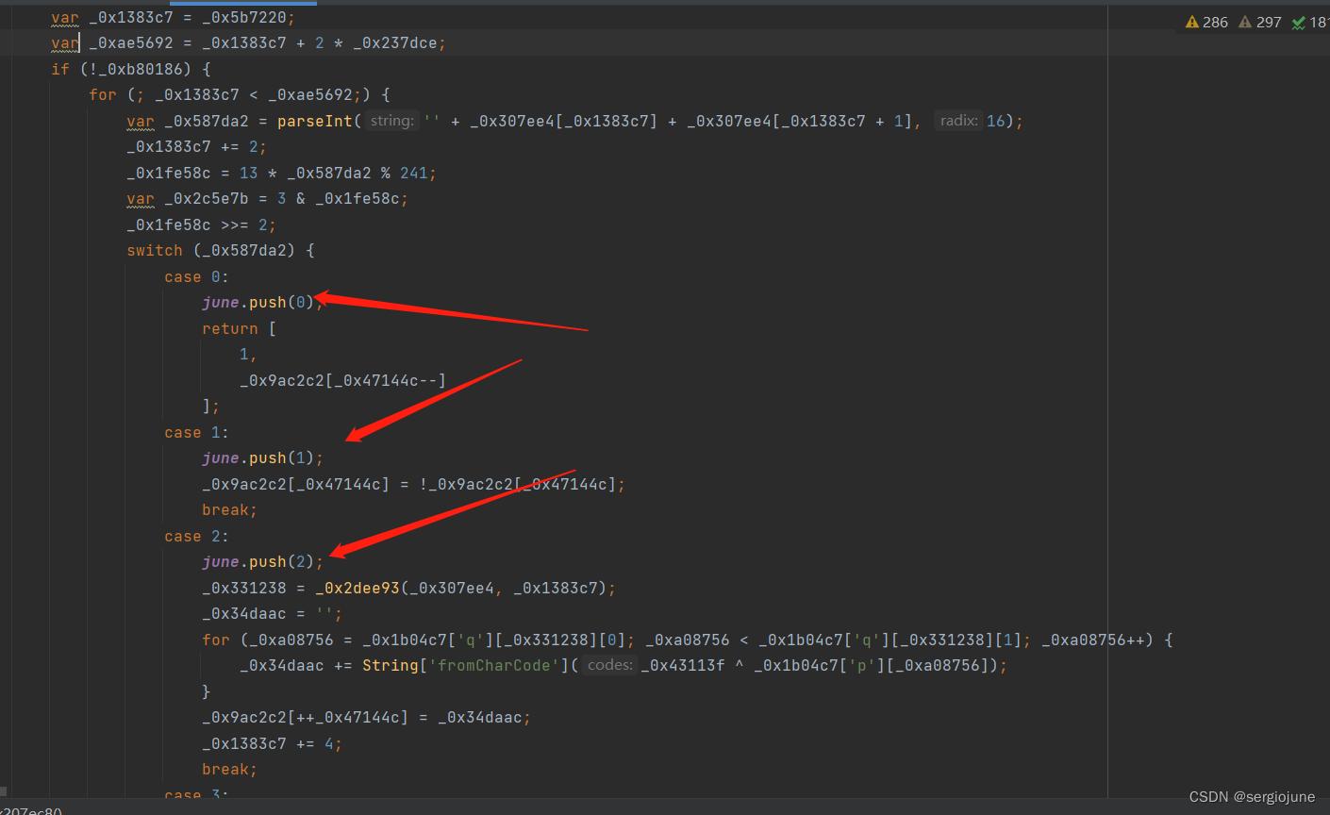Click the '_0x1383c7 += 4;' statement
The width and height of the screenshot is (1330, 815).
coord(272,744)
